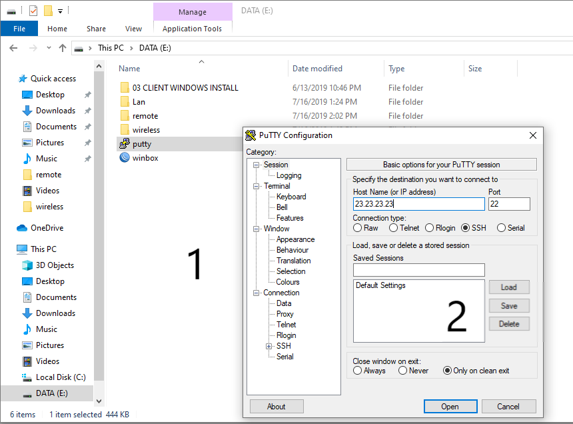Collapse the Terminal tree node
Viewport: 573px width, 424px height.
coord(256,186)
